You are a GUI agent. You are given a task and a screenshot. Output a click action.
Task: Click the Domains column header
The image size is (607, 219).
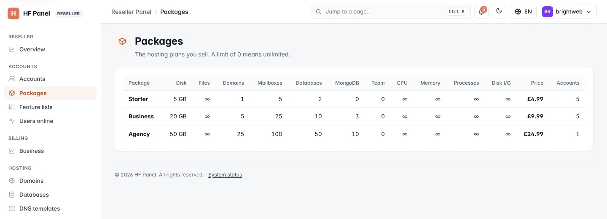point(234,83)
